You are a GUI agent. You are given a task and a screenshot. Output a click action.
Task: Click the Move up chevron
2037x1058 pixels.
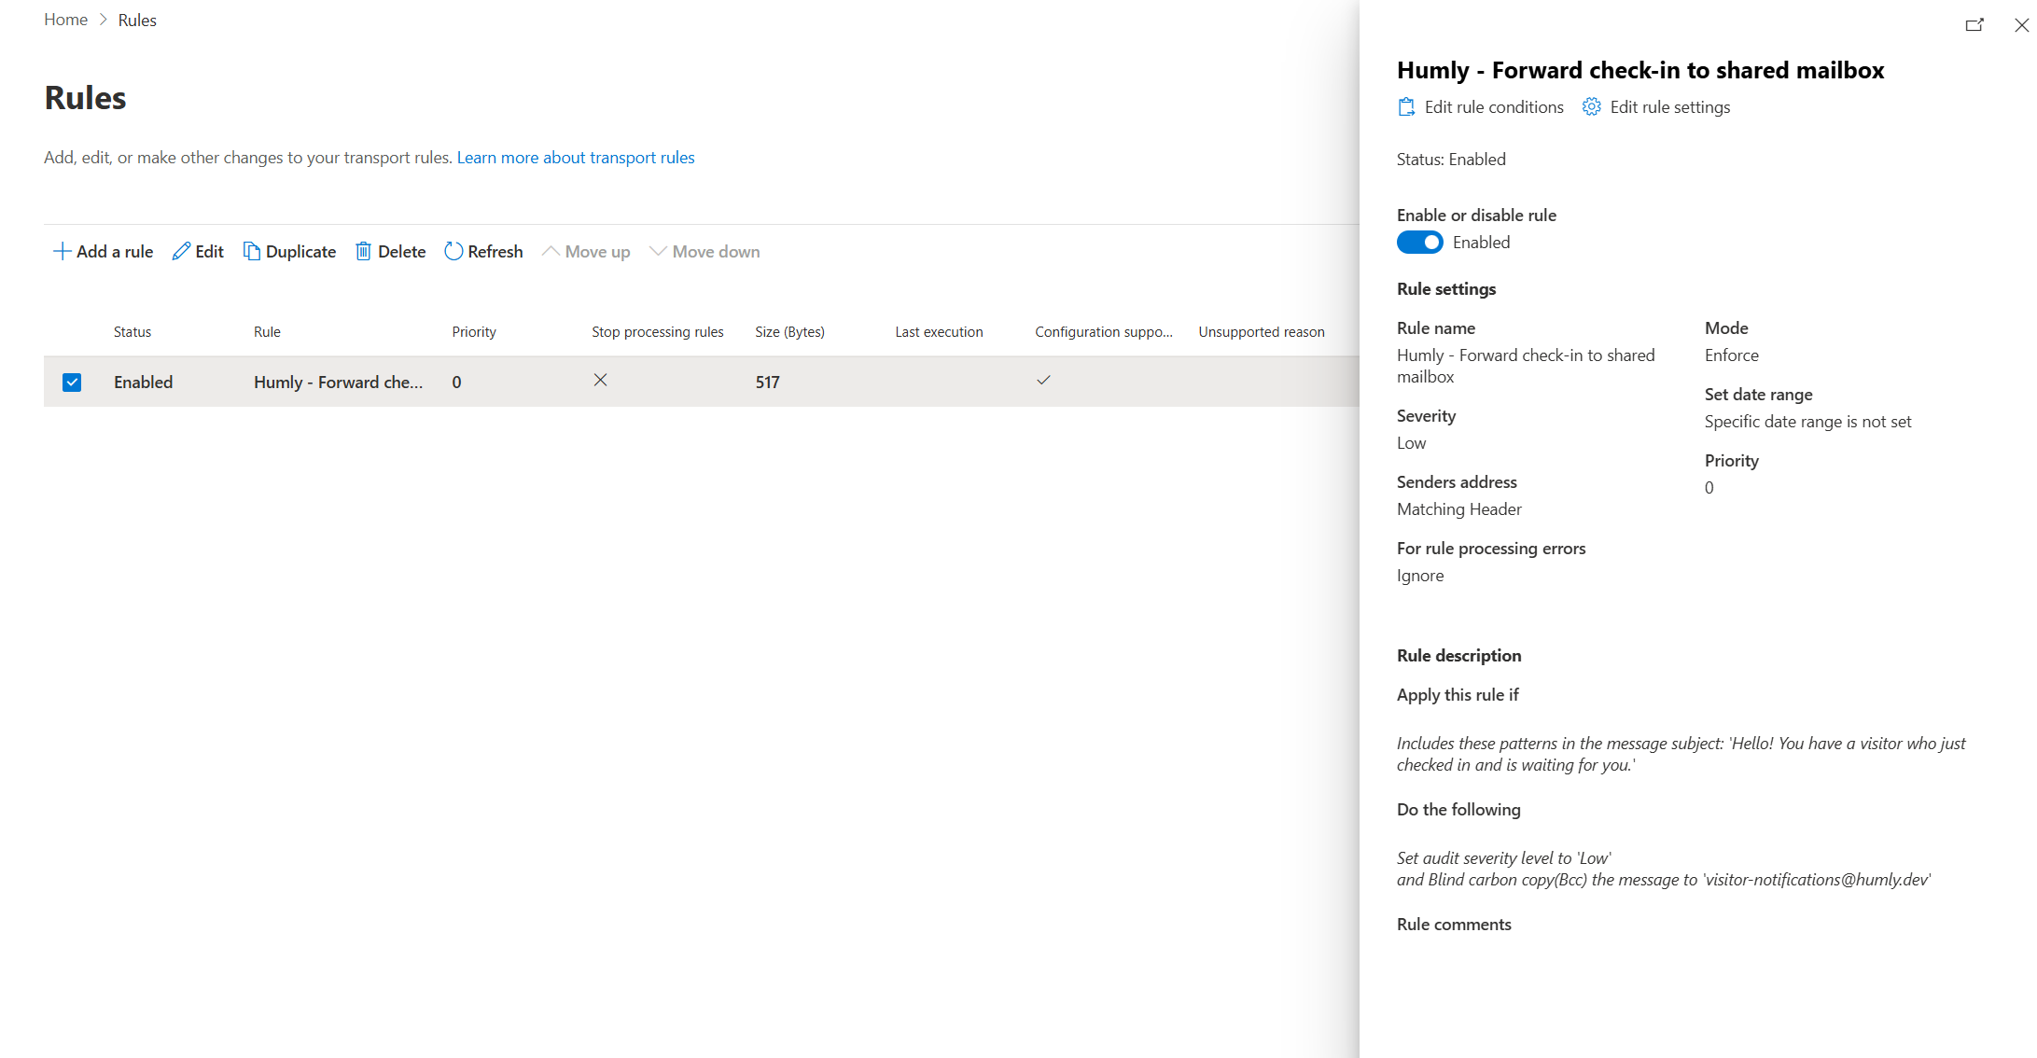click(551, 252)
